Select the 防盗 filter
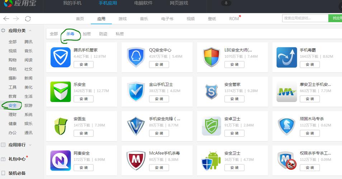 click(103, 34)
